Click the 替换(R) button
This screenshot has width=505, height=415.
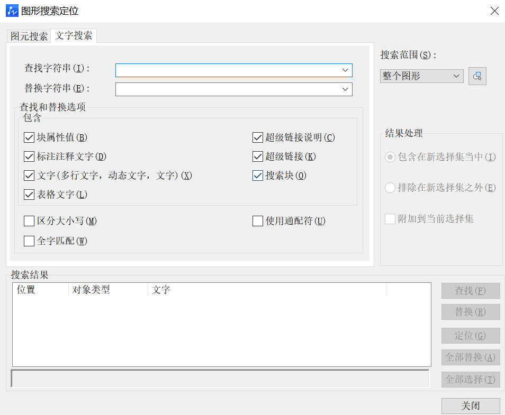471,312
